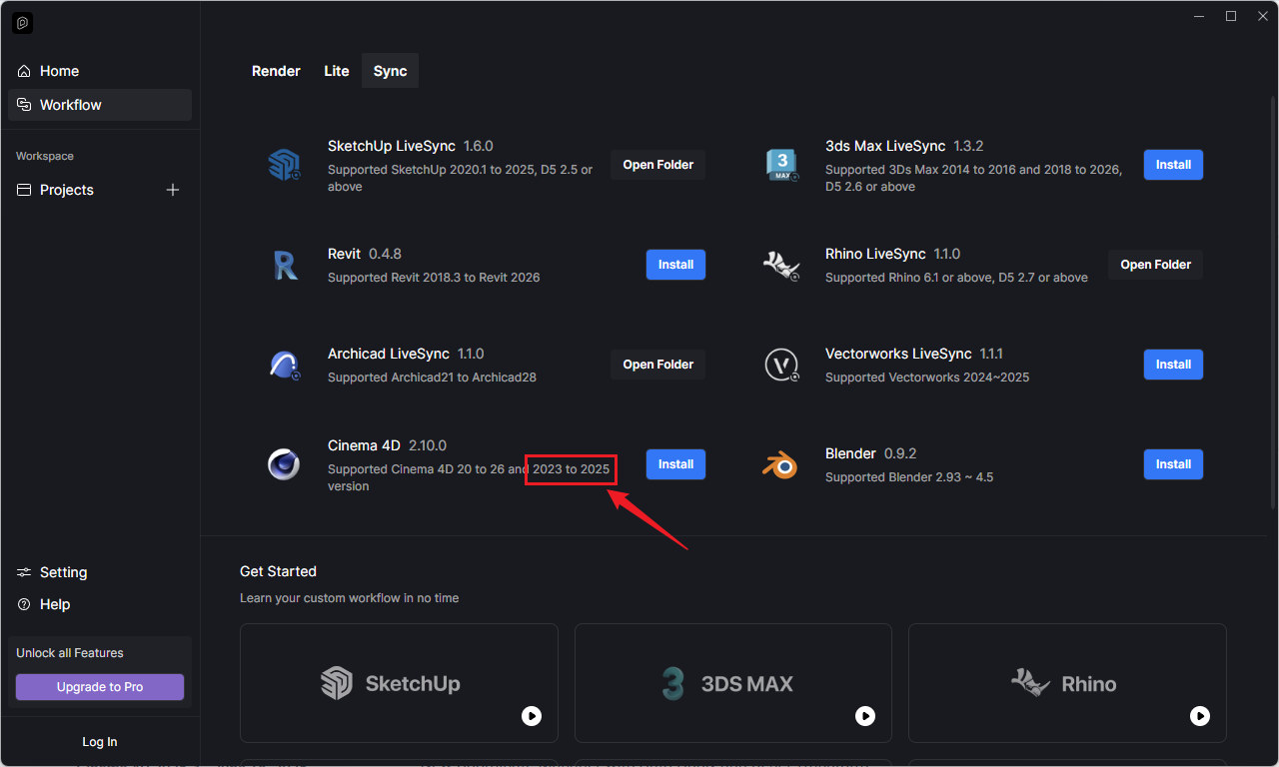1279x767 pixels.
Task: Click the Help question mark icon
Action: (24, 604)
